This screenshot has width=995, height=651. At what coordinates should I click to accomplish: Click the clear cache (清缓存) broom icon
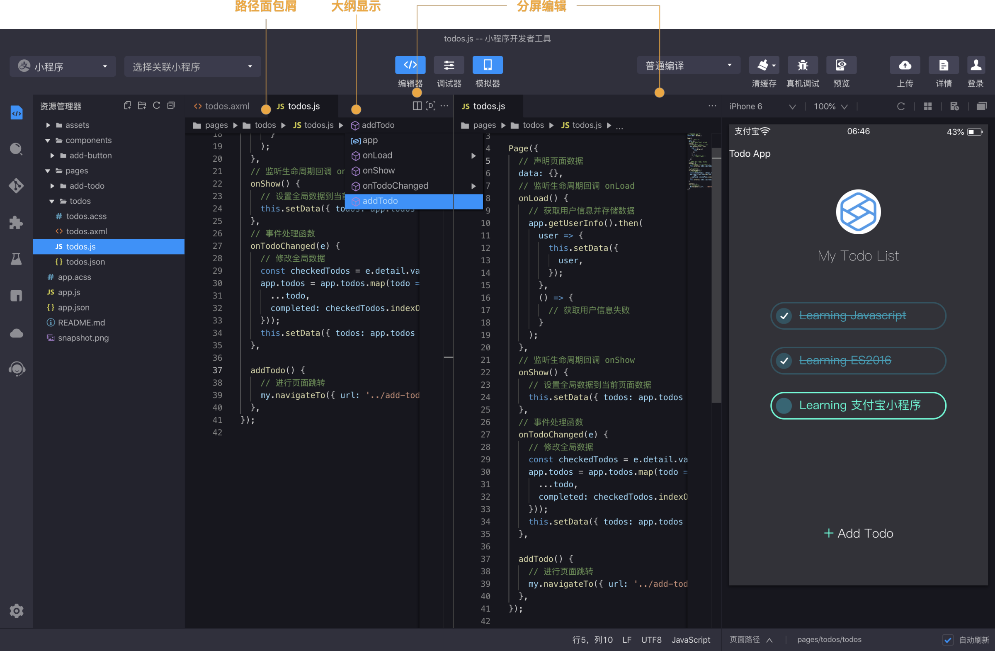[764, 65]
